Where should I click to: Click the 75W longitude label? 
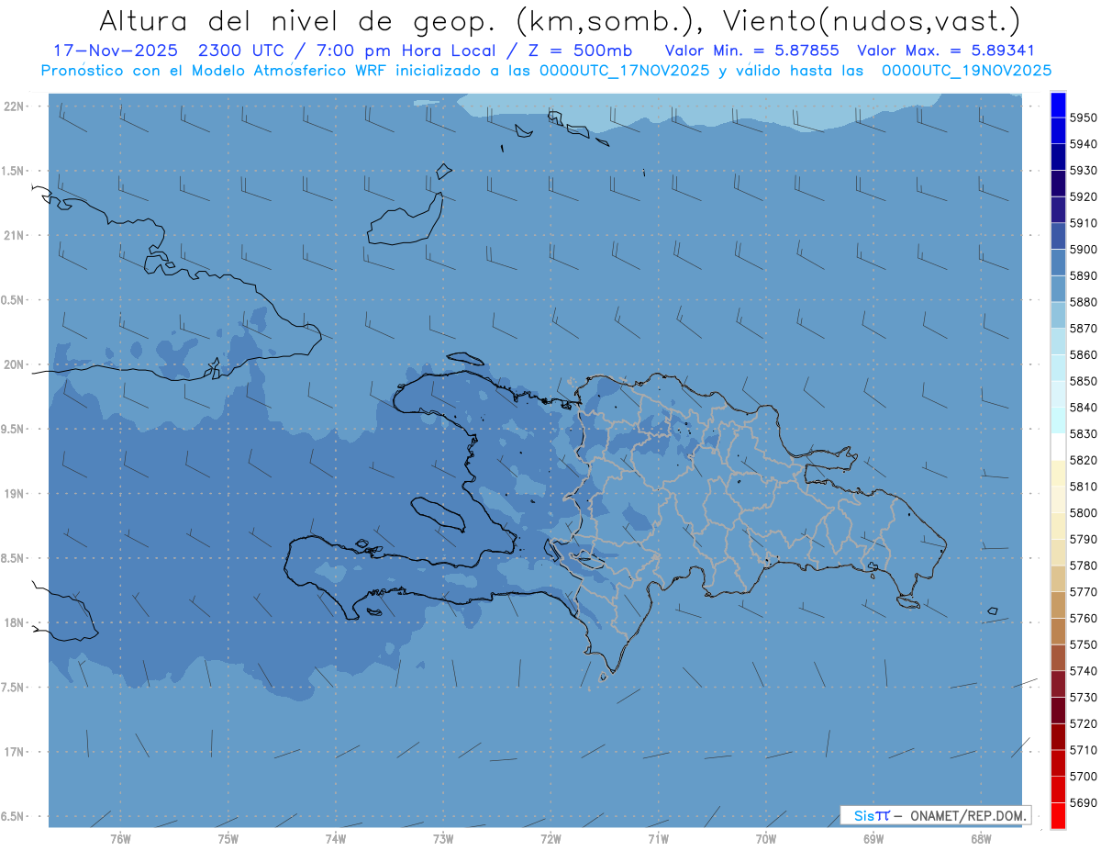(x=228, y=838)
